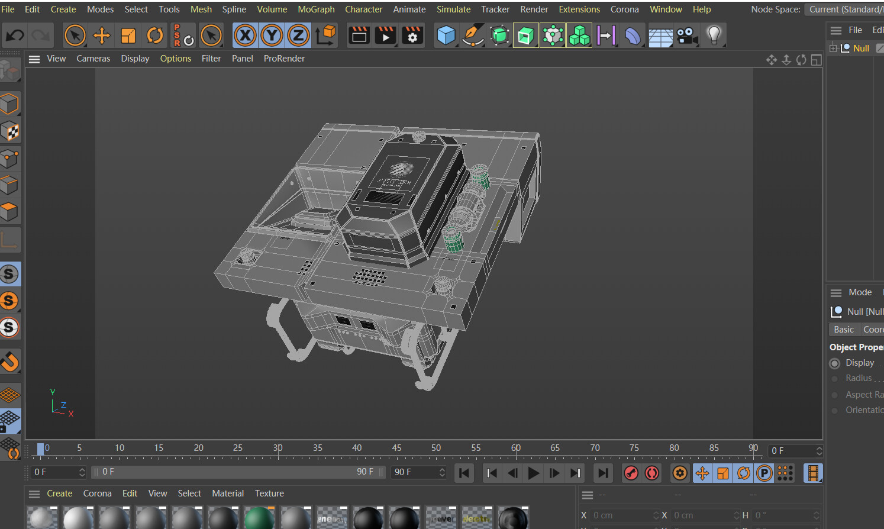Select the Move tool
Viewport: 884px width, 529px height.
click(x=102, y=36)
